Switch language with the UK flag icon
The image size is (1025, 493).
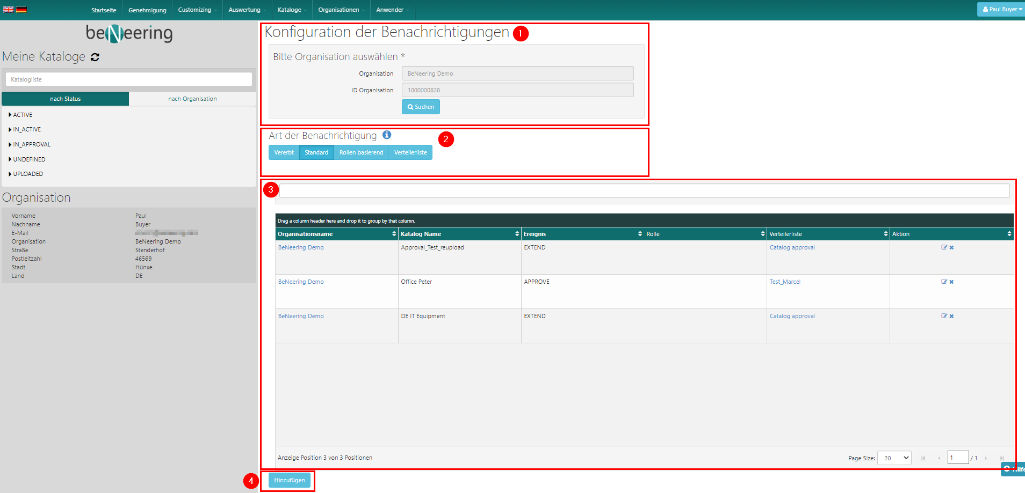coord(8,9)
